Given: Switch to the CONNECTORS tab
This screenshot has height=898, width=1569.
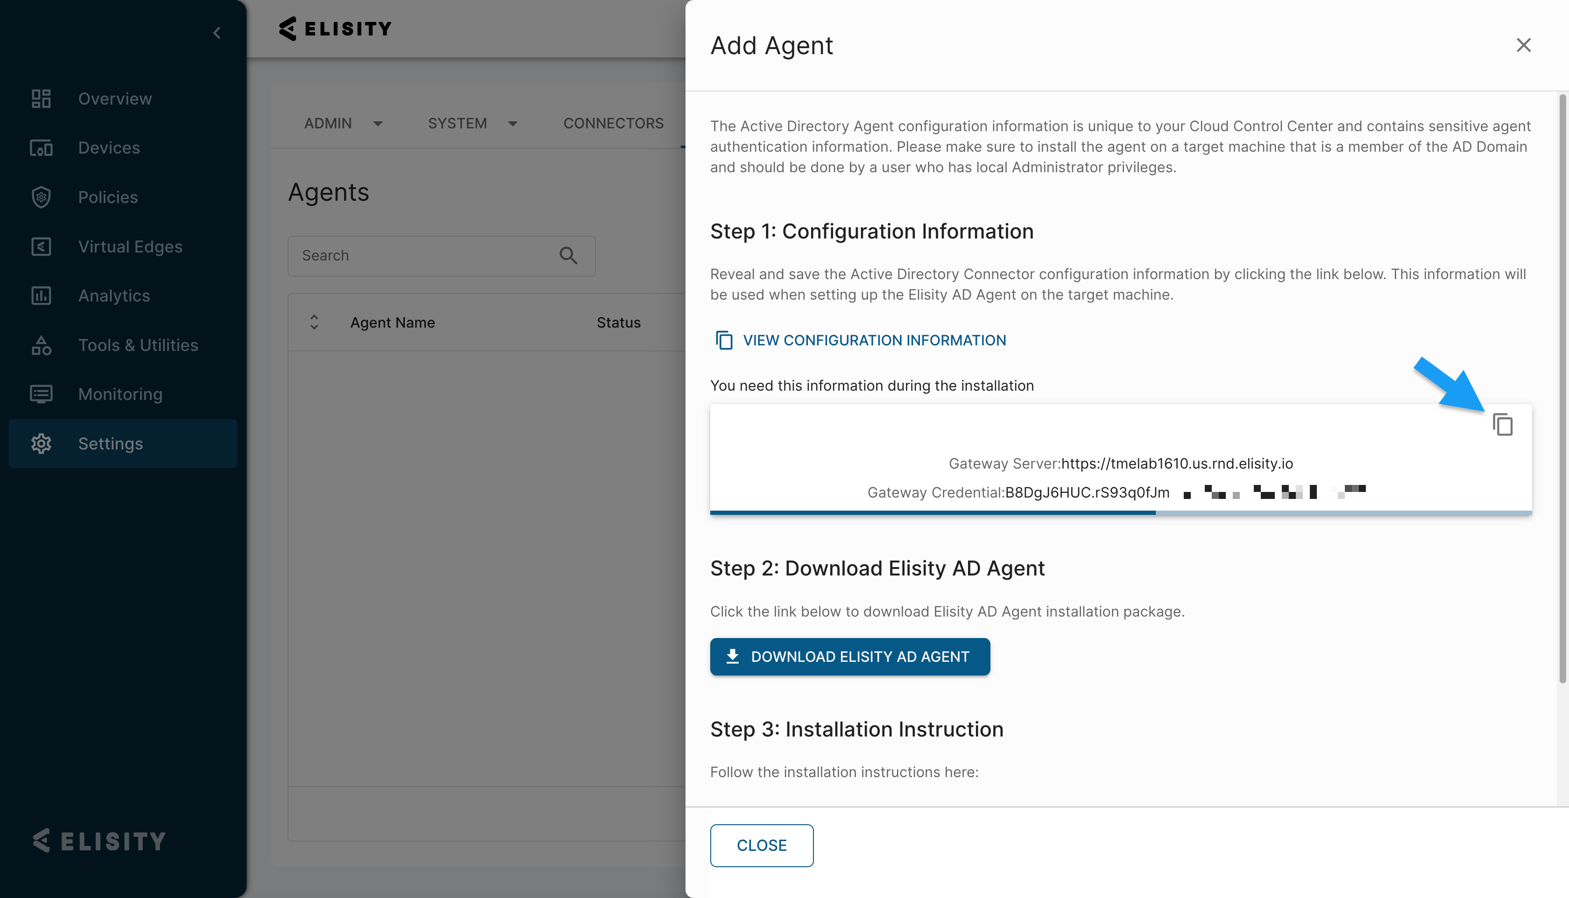Looking at the screenshot, I should (x=613, y=123).
